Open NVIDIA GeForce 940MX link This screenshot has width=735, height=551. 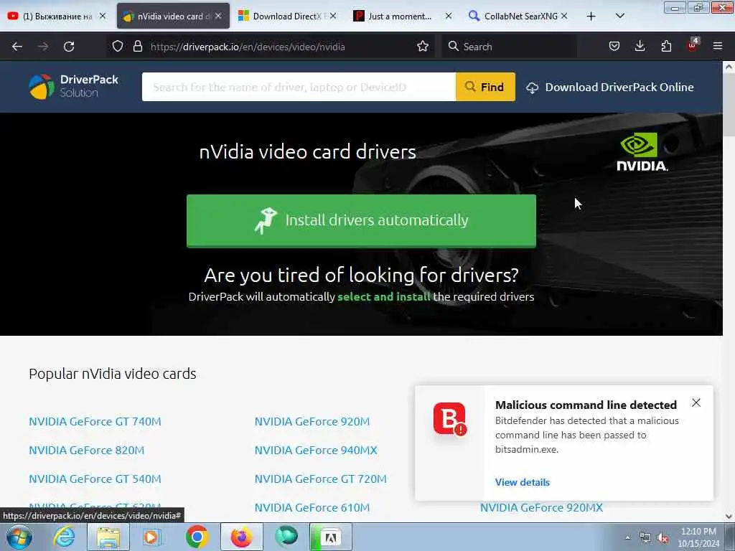click(316, 451)
